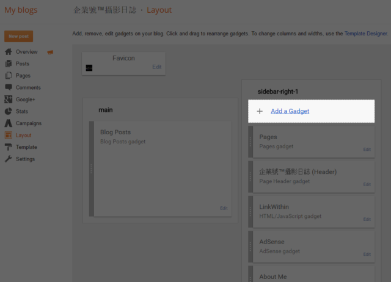
Task: Edit the Favicon gadget
Action: point(157,67)
